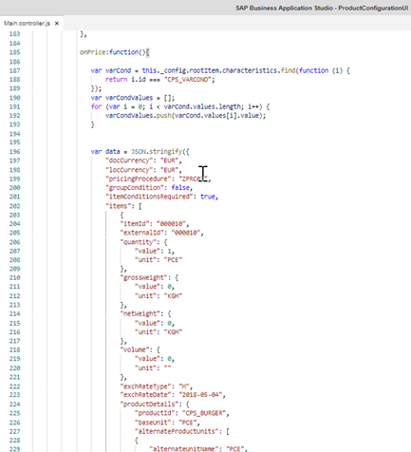Click the "2018-05-04" date string
This screenshot has height=452, width=411.
click(x=200, y=395)
